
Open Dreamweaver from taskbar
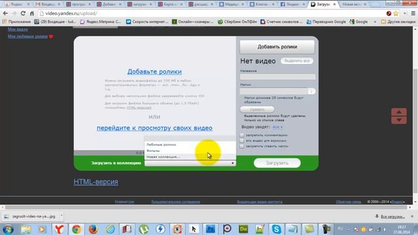[x=244, y=229]
